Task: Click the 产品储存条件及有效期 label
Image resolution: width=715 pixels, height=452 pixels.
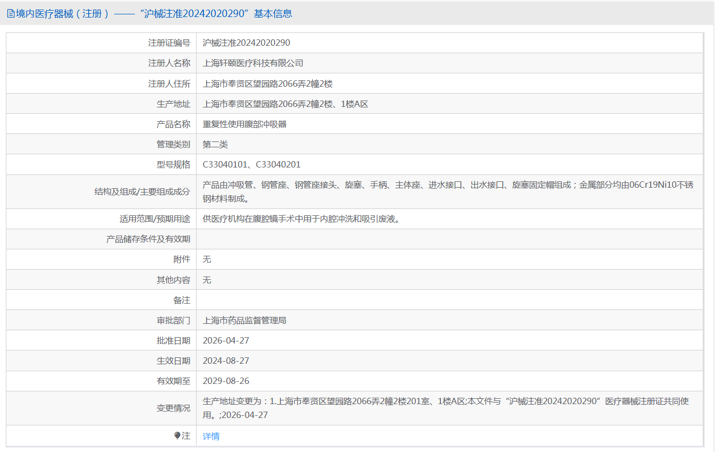Action: click(148, 239)
